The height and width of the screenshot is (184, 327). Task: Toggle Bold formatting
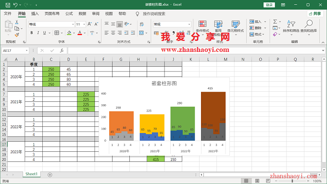(x=31, y=33)
